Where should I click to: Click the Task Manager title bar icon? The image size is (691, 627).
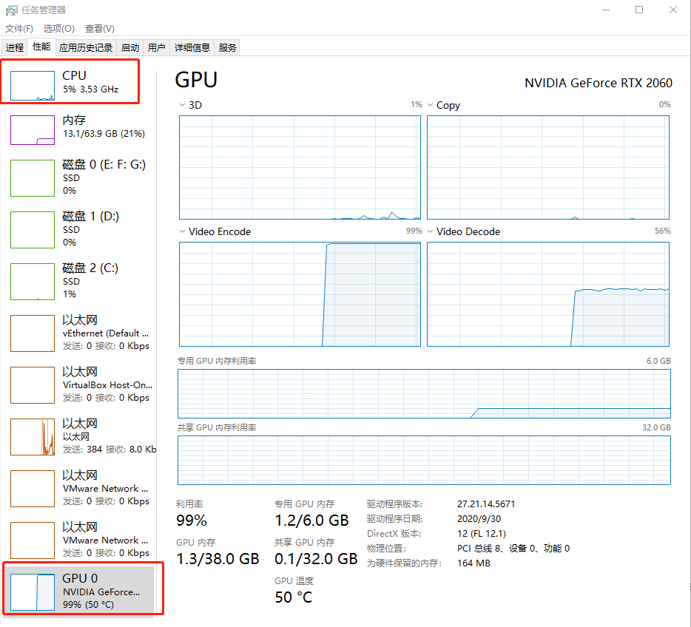click(x=11, y=10)
